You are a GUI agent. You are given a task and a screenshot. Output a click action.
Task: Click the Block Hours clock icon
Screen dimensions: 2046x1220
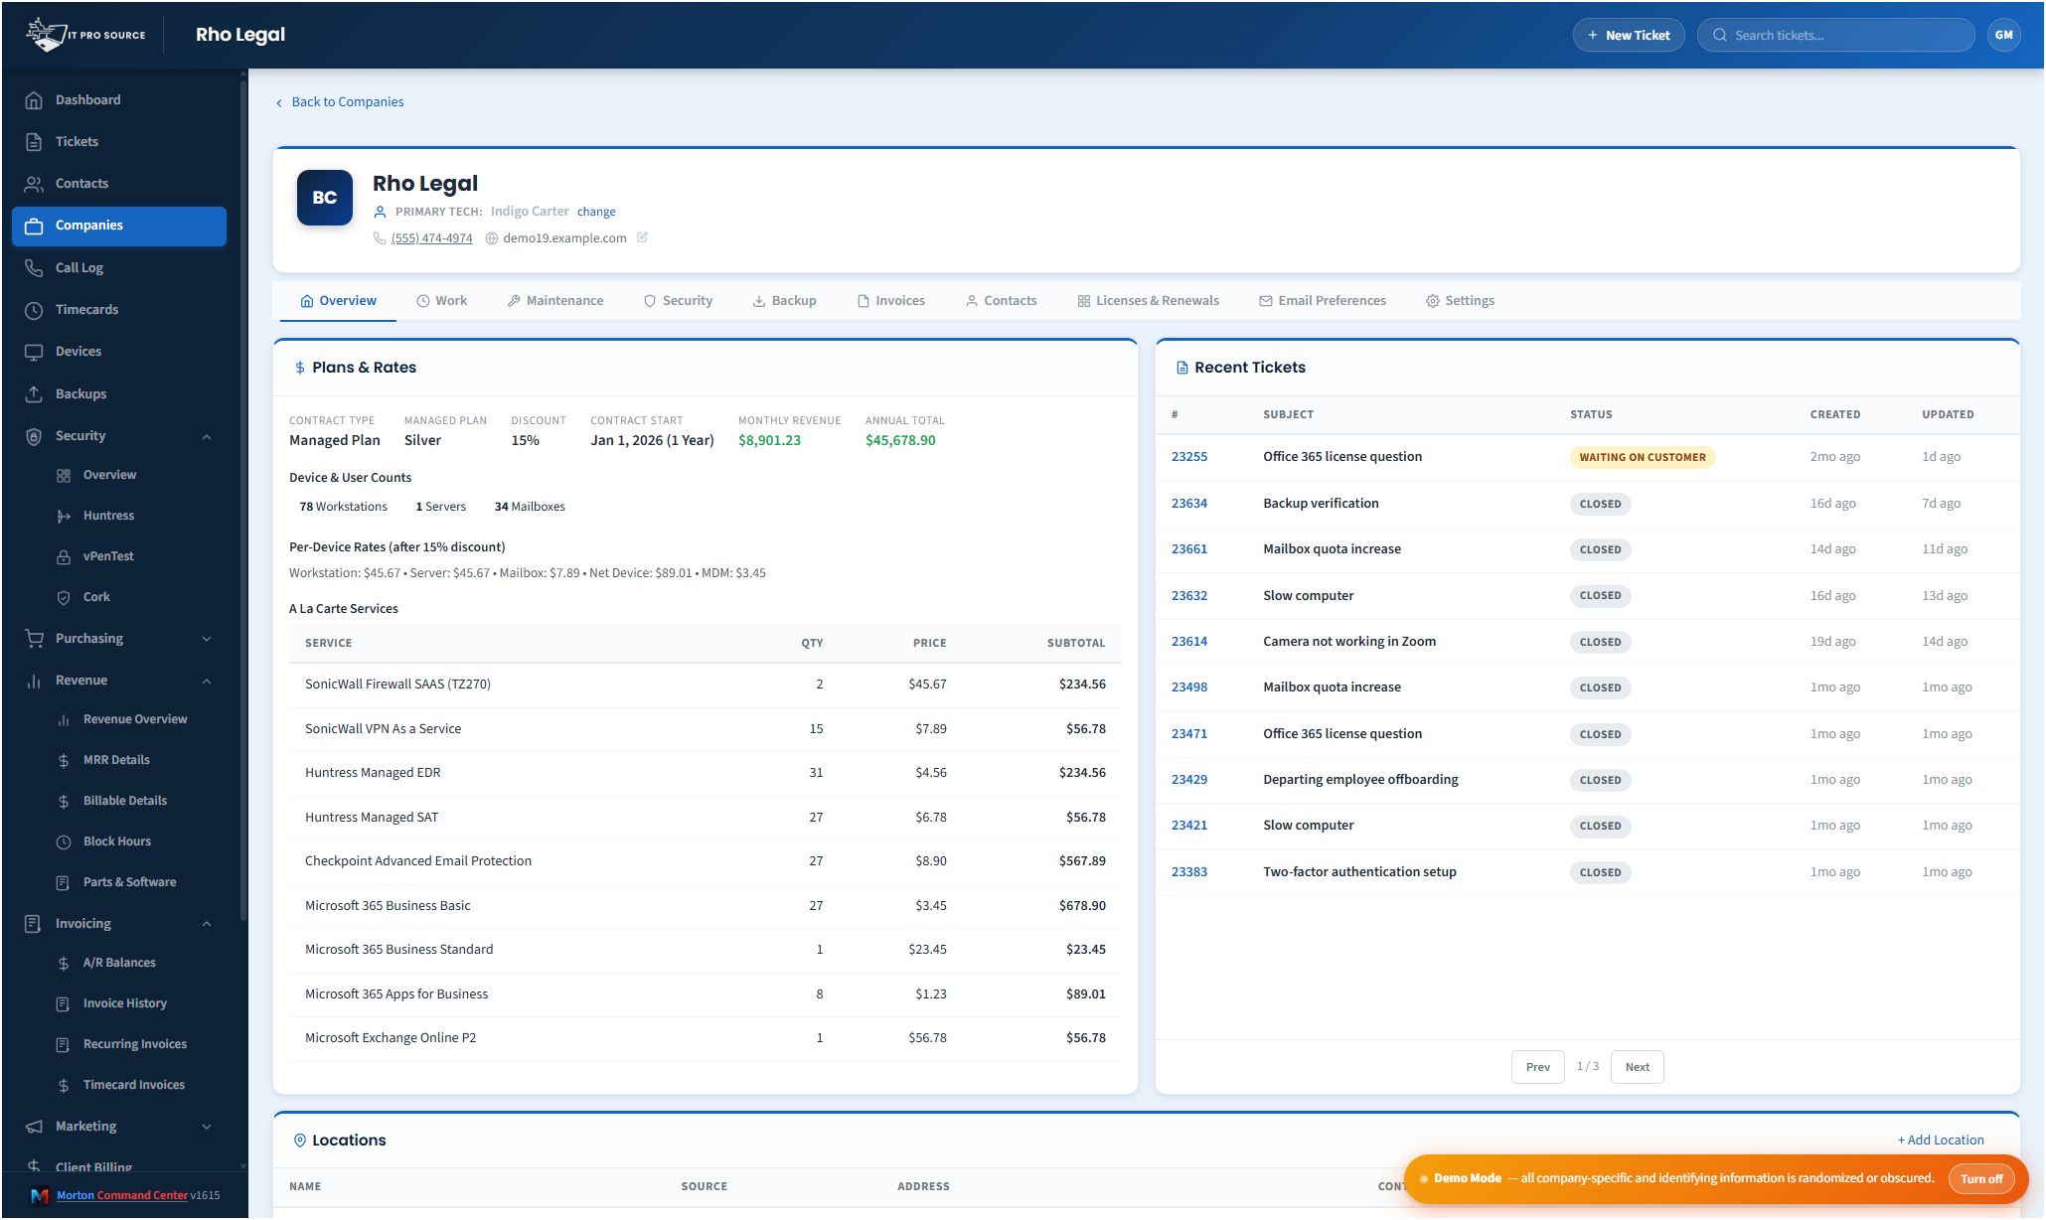(x=64, y=841)
